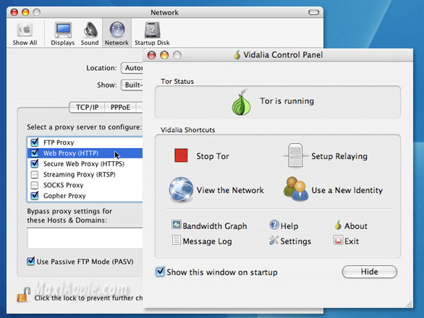Open Displays preferences icon
The width and height of the screenshot is (424, 318).
(63, 30)
